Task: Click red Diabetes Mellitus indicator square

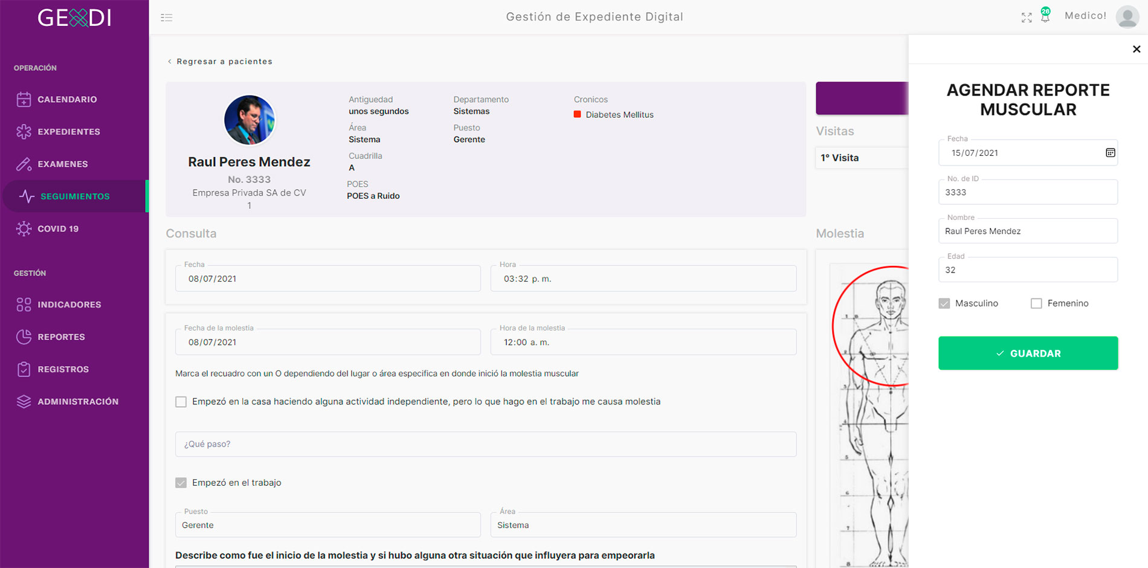Action: pyautogui.click(x=577, y=114)
